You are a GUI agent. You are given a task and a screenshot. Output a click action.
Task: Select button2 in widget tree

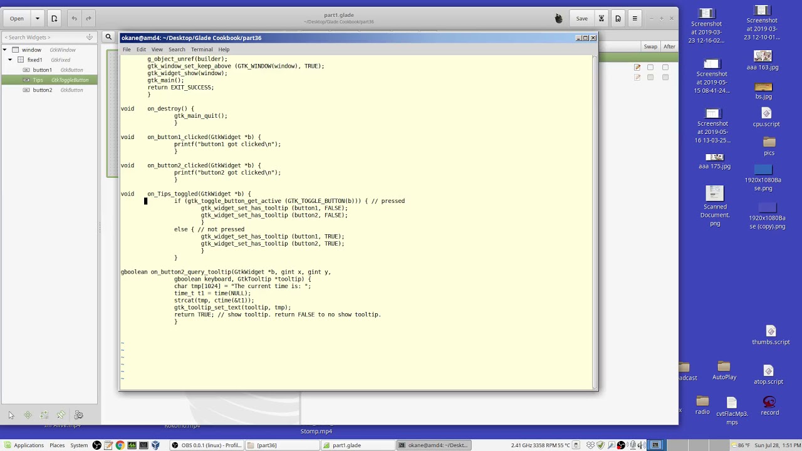click(x=49, y=90)
